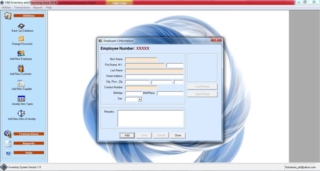
Task: Click the Province input field
Action: click(162, 82)
